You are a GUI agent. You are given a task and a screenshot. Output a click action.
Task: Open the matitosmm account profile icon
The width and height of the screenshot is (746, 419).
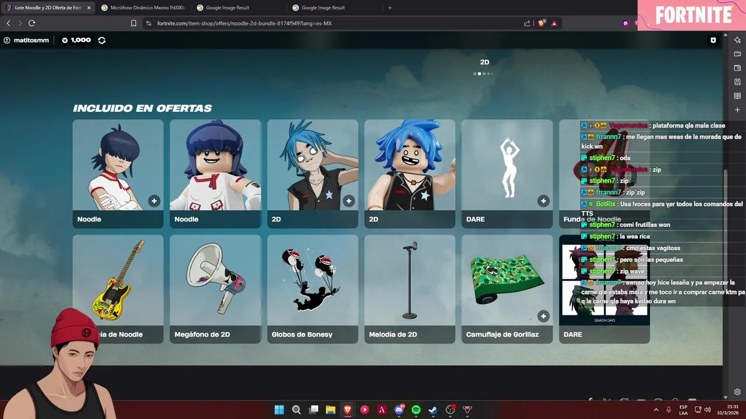tap(7, 40)
